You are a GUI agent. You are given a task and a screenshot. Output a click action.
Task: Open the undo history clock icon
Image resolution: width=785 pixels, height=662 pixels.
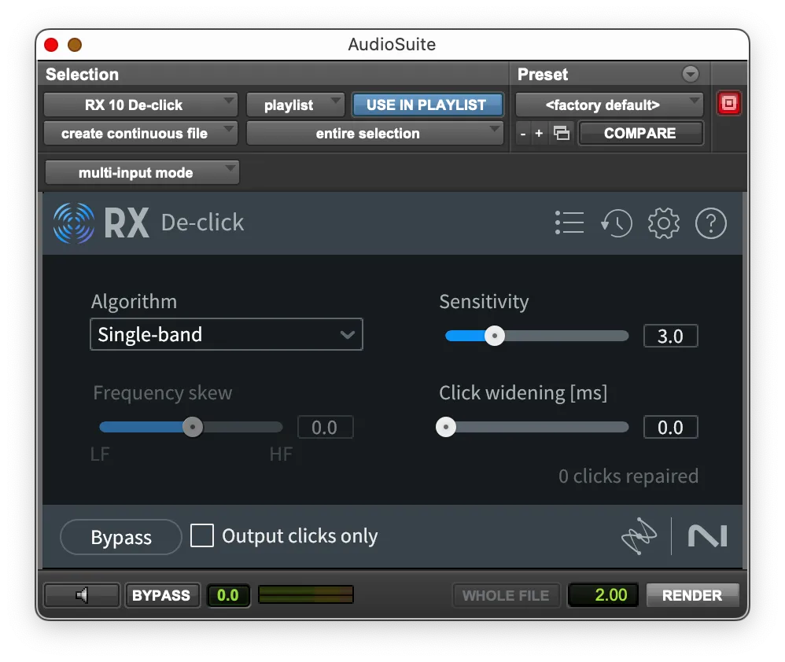(617, 223)
